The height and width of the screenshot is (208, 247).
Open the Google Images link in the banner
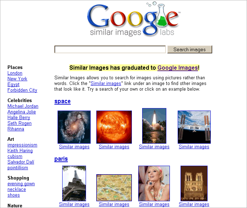click(178, 68)
